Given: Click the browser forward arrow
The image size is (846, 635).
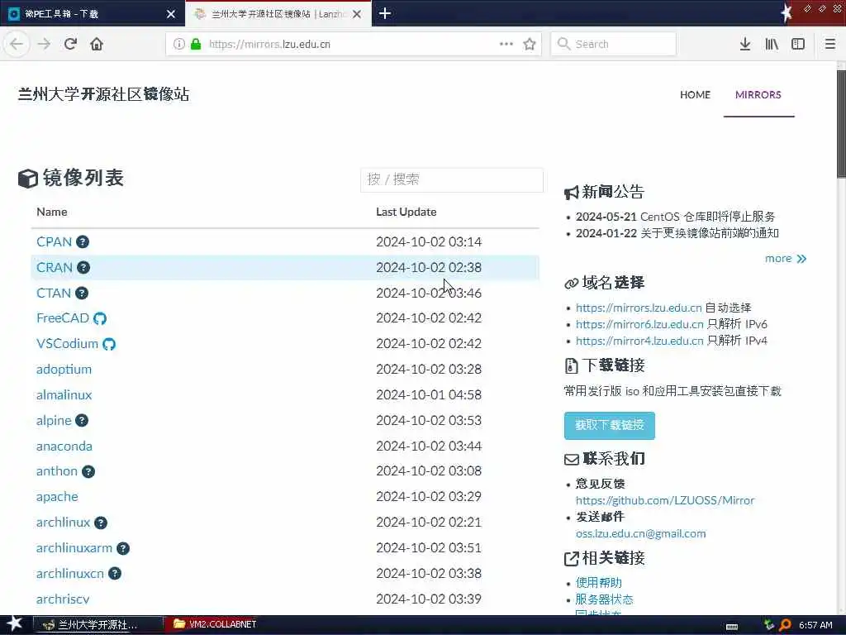Looking at the screenshot, I should pos(44,45).
